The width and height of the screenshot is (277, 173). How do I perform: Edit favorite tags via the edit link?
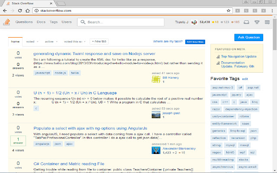pos(245,79)
